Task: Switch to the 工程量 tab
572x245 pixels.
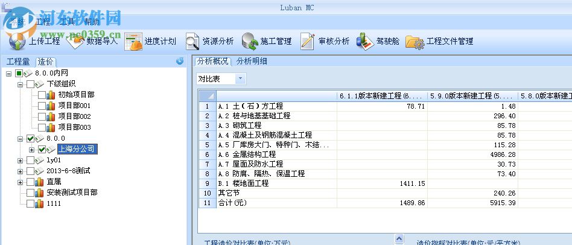Action: 18,62
